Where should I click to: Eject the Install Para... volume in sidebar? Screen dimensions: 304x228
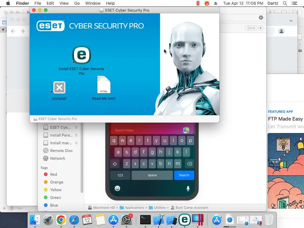76,135
